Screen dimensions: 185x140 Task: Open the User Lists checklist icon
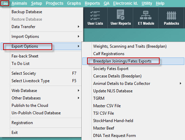coord(95,16)
